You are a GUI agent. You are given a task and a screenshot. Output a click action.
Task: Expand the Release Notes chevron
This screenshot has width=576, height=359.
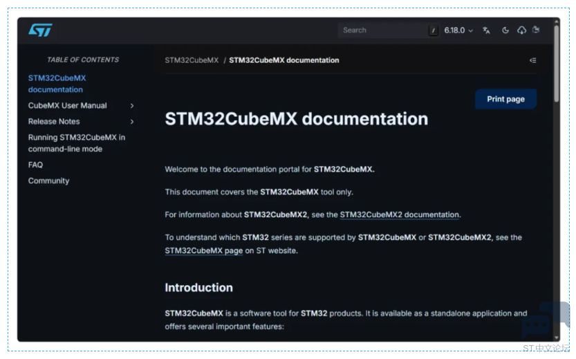132,122
